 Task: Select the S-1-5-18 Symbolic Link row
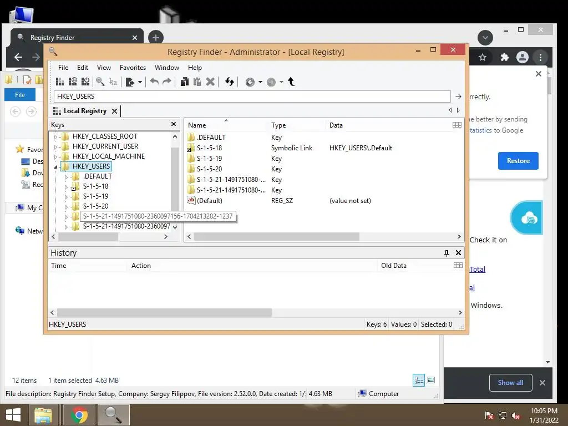(x=324, y=148)
